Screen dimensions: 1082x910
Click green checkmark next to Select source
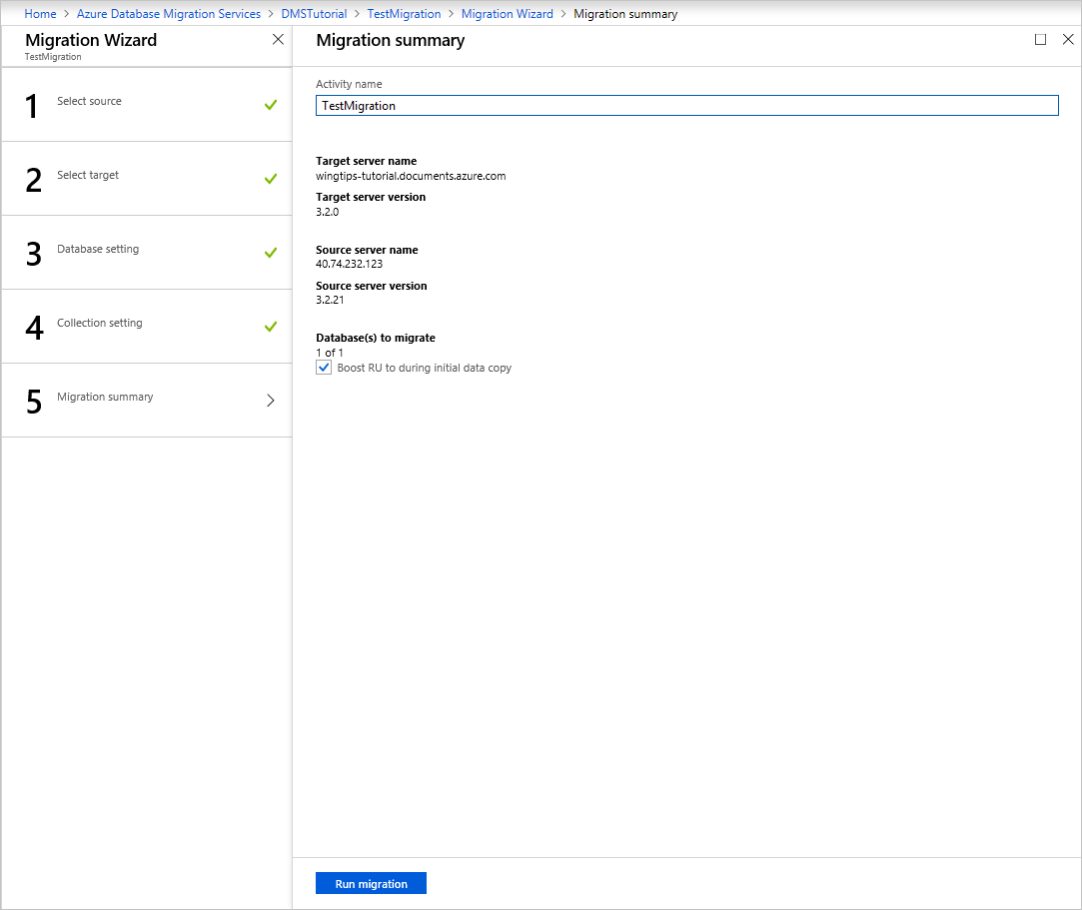coord(271,105)
